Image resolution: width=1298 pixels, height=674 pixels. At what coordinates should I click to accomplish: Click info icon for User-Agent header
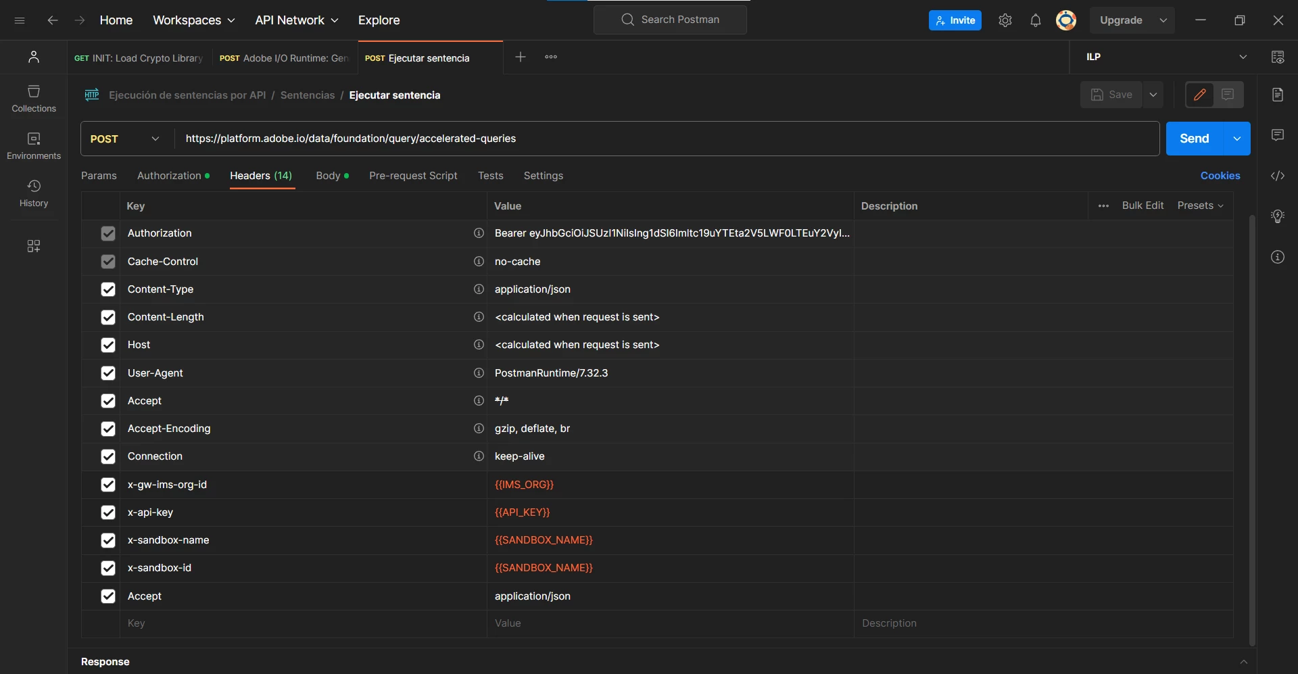click(479, 373)
